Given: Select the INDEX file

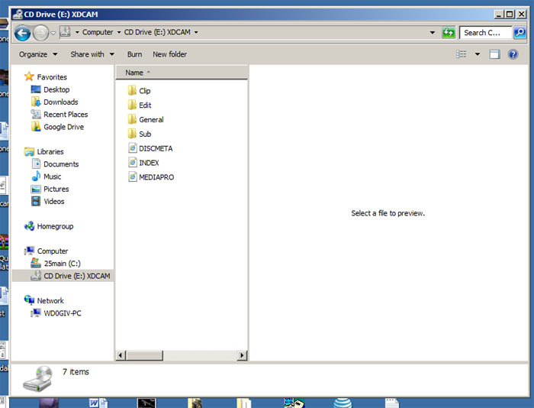Looking at the screenshot, I should (149, 163).
